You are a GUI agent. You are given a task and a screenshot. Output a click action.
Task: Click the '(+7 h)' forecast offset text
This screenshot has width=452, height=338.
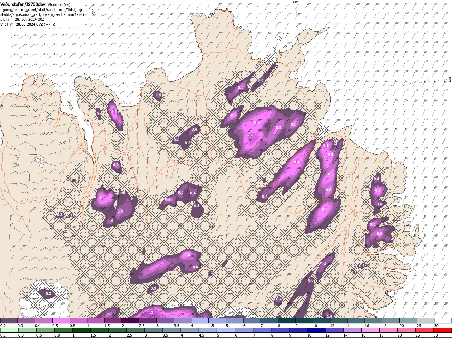click(x=49, y=24)
